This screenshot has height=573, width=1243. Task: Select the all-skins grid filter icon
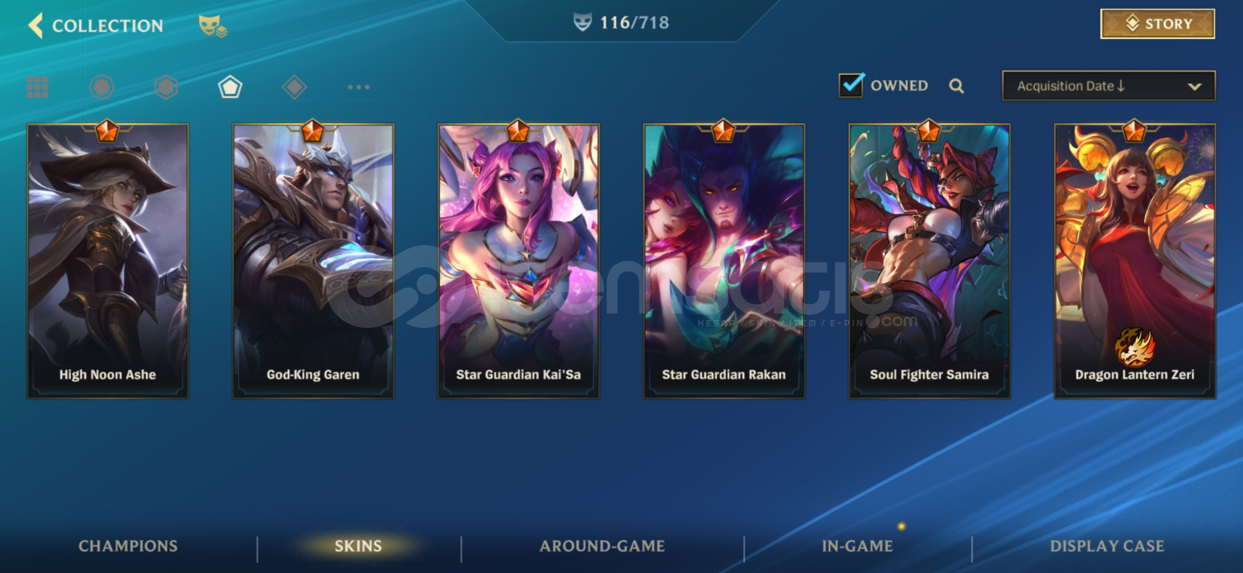point(37,87)
